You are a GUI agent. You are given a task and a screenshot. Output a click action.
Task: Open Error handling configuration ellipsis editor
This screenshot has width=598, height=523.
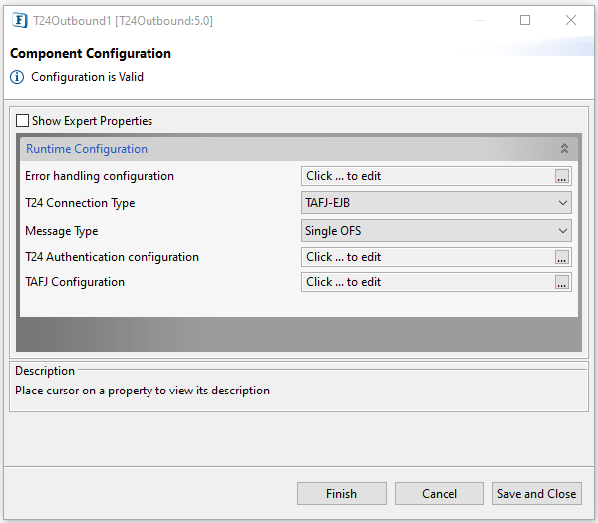(x=562, y=176)
